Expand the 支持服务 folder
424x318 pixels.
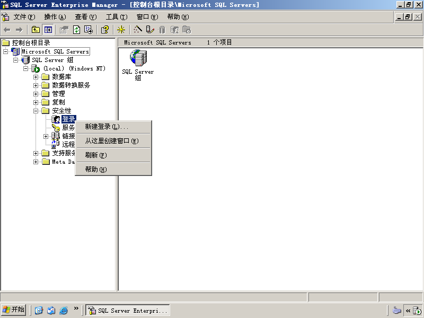[36, 153]
